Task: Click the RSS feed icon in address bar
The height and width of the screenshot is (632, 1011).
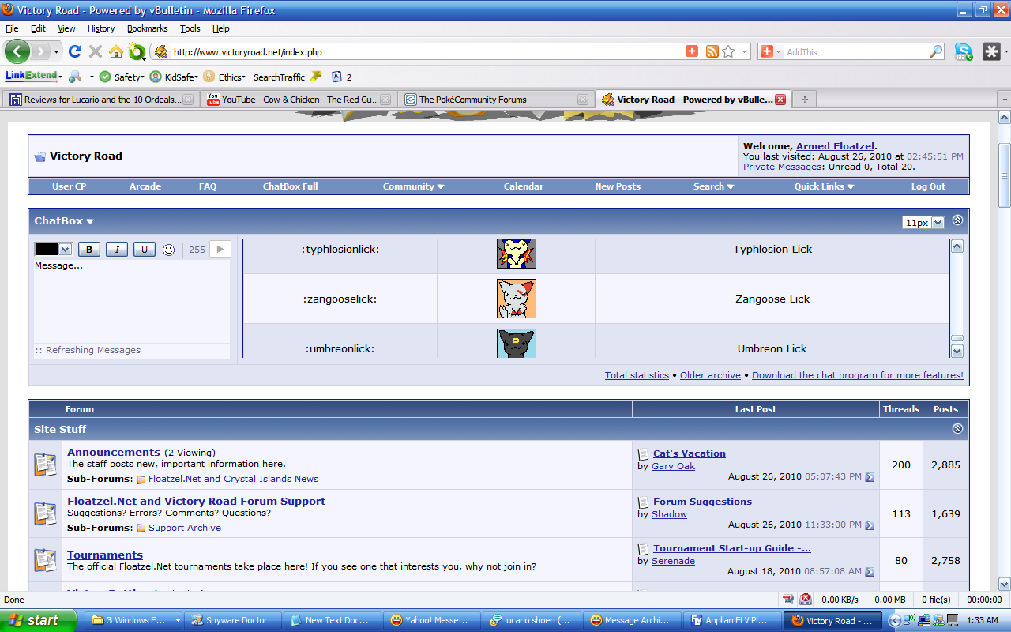Action: [x=712, y=51]
